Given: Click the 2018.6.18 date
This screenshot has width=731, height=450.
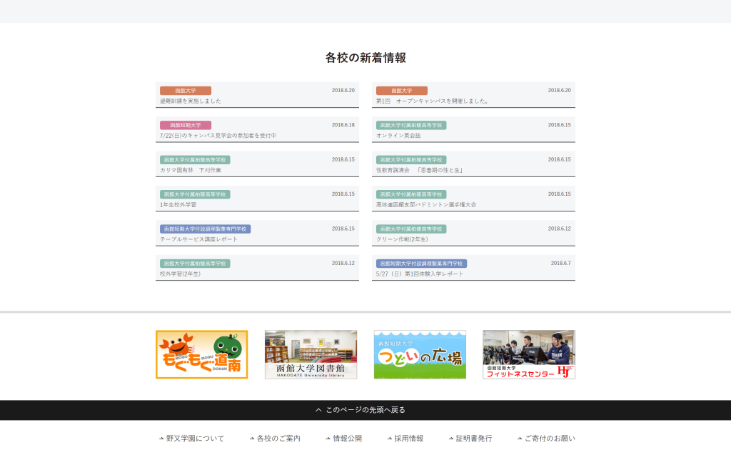Looking at the screenshot, I should (x=343, y=125).
